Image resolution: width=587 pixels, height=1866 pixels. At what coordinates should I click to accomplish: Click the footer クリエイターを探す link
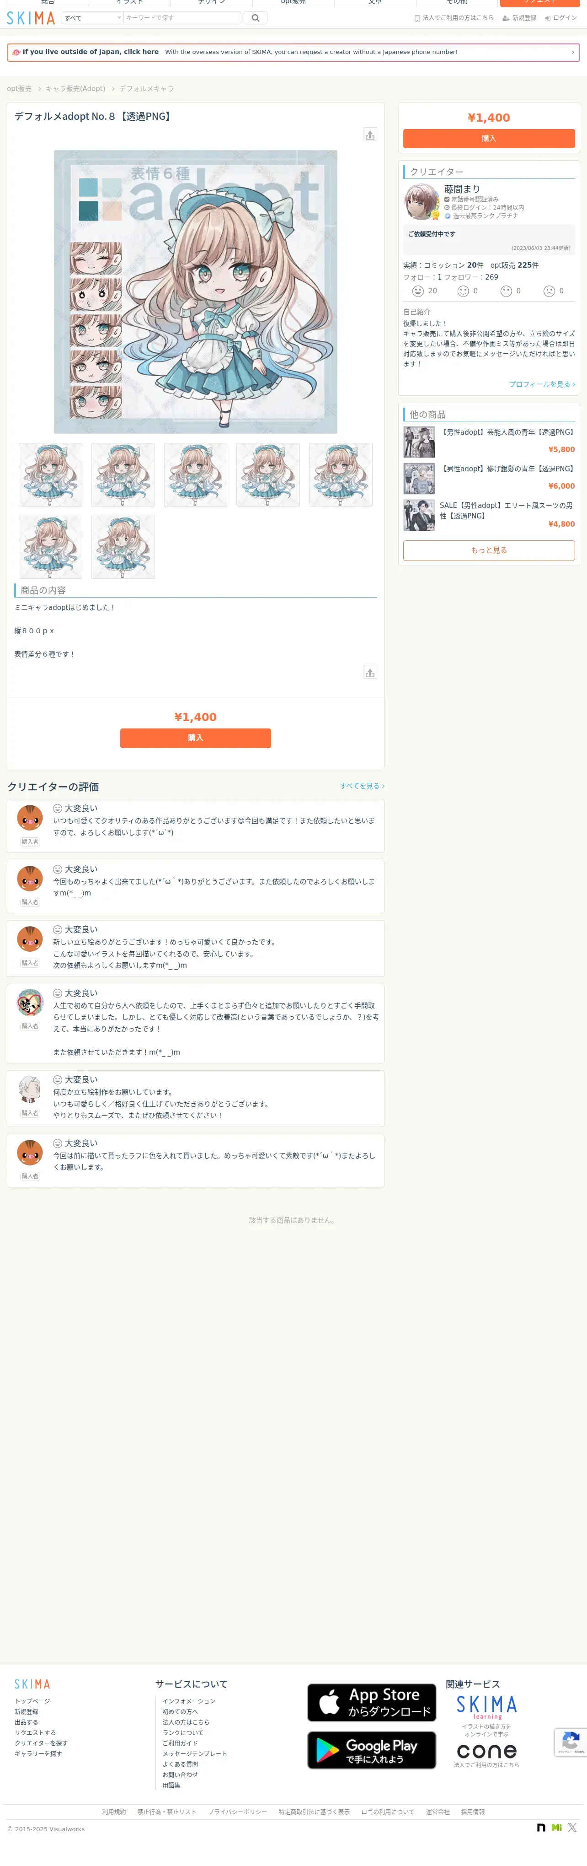click(x=41, y=1743)
